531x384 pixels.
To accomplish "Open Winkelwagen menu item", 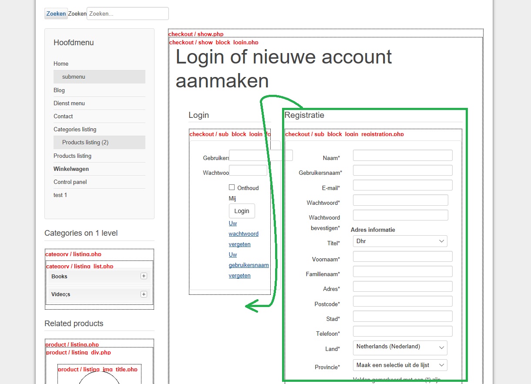I will pos(71,169).
